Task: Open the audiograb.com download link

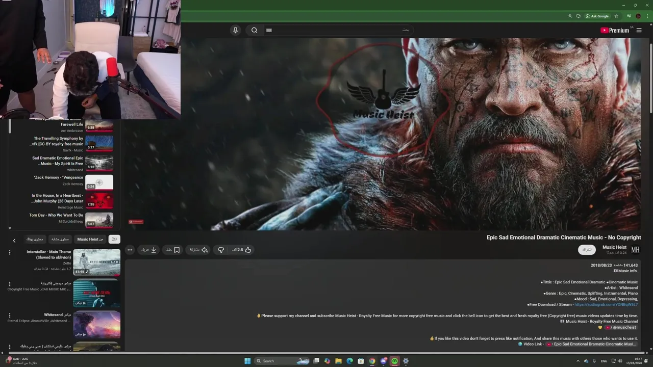Action: tap(606, 305)
